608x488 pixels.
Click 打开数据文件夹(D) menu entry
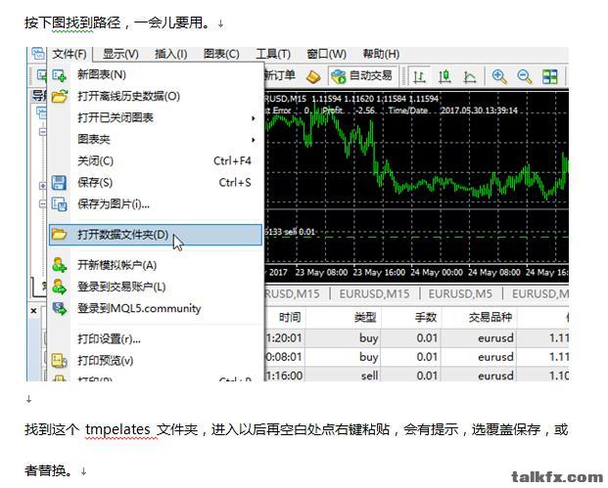tap(155, 235)
